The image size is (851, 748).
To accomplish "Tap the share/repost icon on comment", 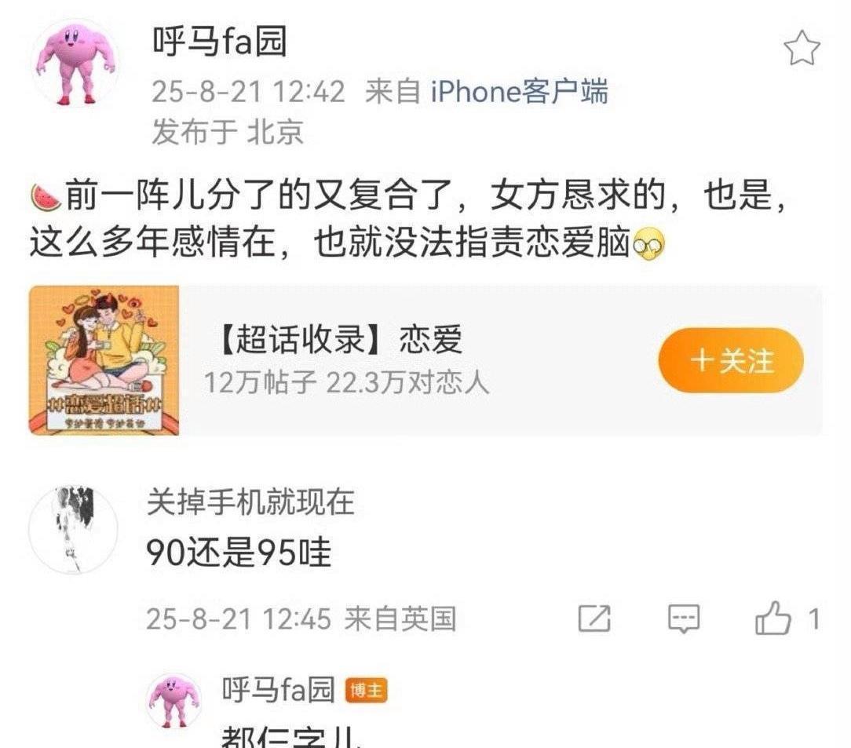I will tap(594, 618).
